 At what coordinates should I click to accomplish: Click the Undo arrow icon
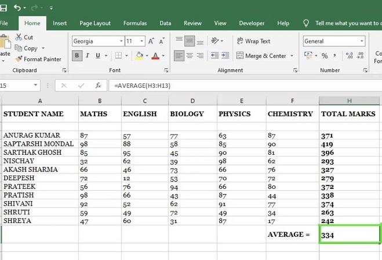click(17, 8)
